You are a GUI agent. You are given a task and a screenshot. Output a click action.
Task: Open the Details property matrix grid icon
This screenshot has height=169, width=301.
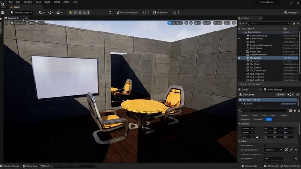coord(291,111)
